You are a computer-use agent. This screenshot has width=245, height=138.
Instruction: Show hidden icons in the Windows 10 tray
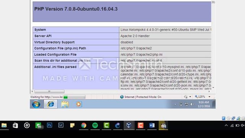226,125
